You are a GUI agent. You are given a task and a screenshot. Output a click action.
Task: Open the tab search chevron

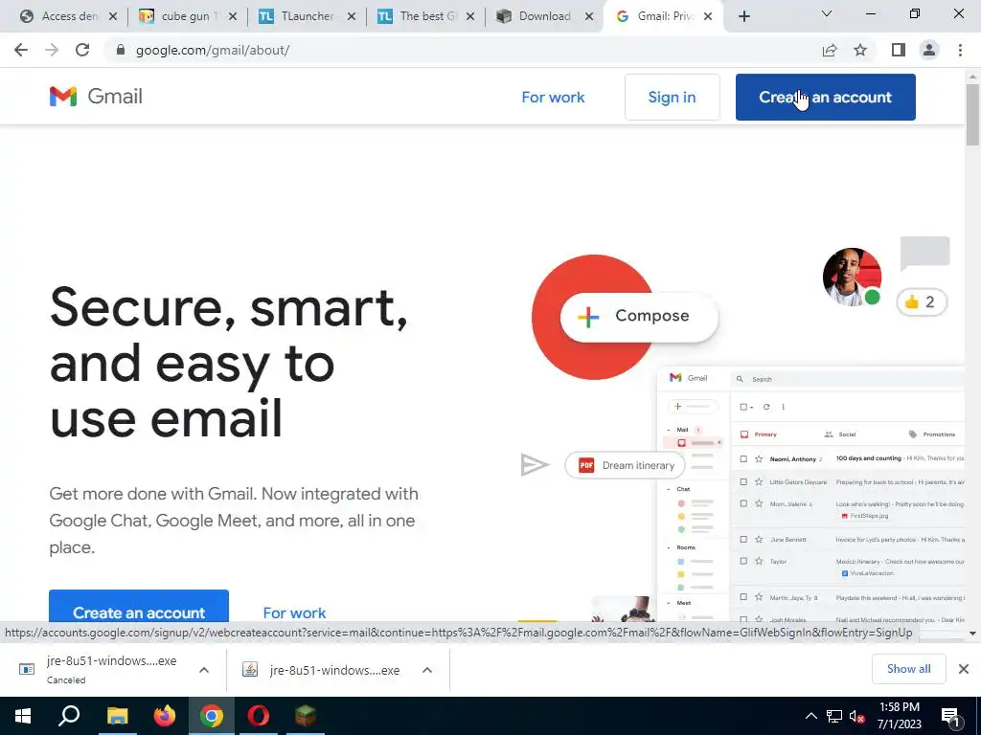click(827, 13)
